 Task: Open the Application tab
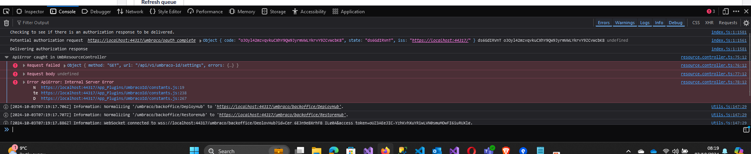[x=349, y=11]
